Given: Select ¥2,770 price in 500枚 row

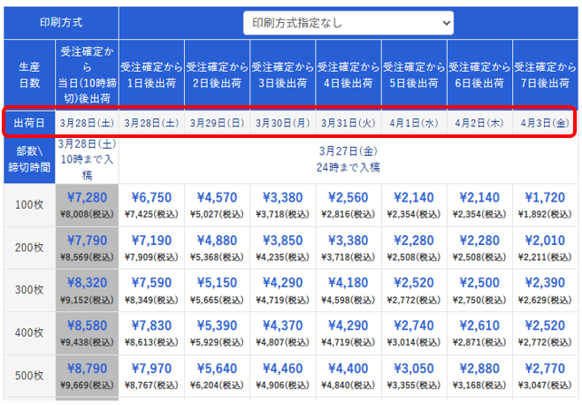Looking at the screenshot, I should click(x=546, y=368).
